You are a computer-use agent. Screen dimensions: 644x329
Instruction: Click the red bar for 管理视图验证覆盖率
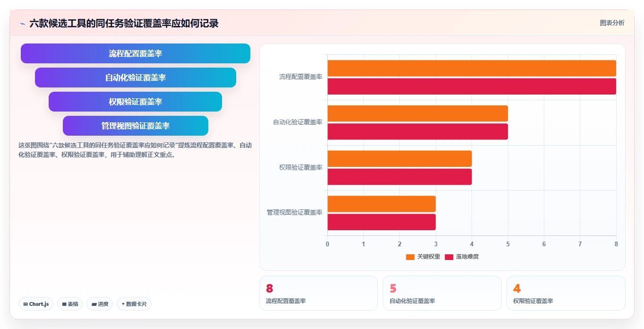point(381,222)
